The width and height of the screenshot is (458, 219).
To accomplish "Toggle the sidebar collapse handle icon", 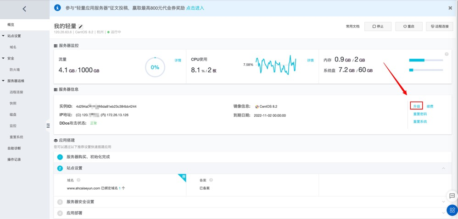I will pos(48,126).
